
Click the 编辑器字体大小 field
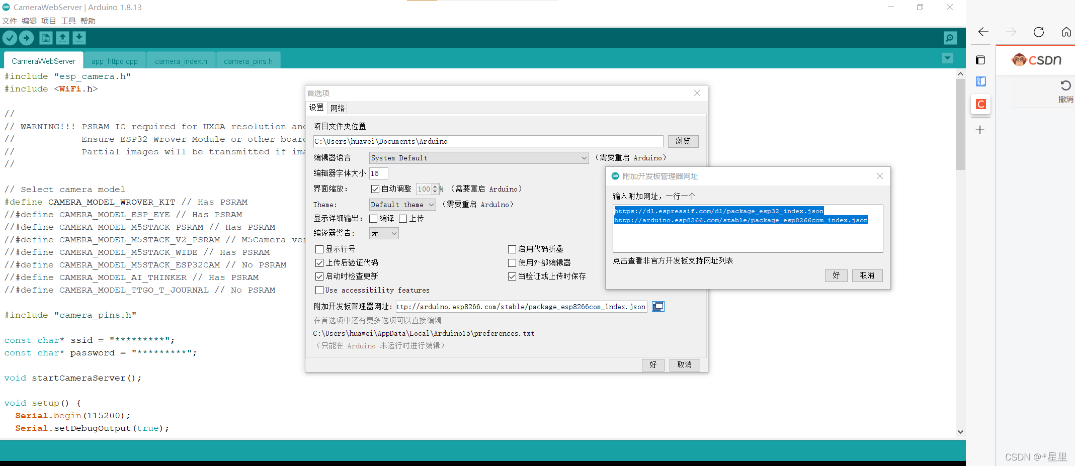point(379,173)
